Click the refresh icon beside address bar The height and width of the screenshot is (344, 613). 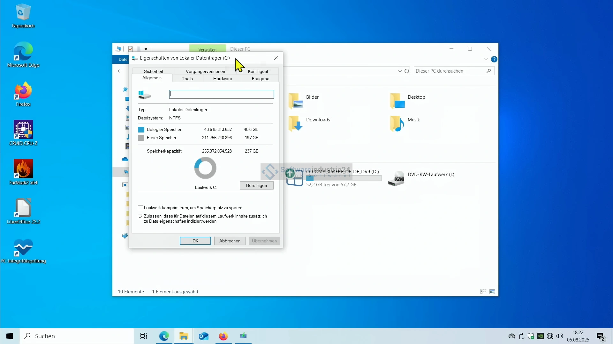[x=407, y=71]
